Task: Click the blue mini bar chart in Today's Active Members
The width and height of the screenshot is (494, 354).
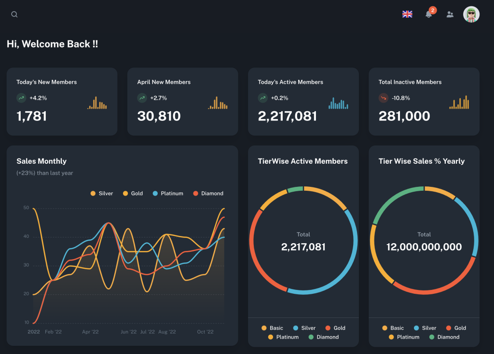Action: (x=338, y=103)
